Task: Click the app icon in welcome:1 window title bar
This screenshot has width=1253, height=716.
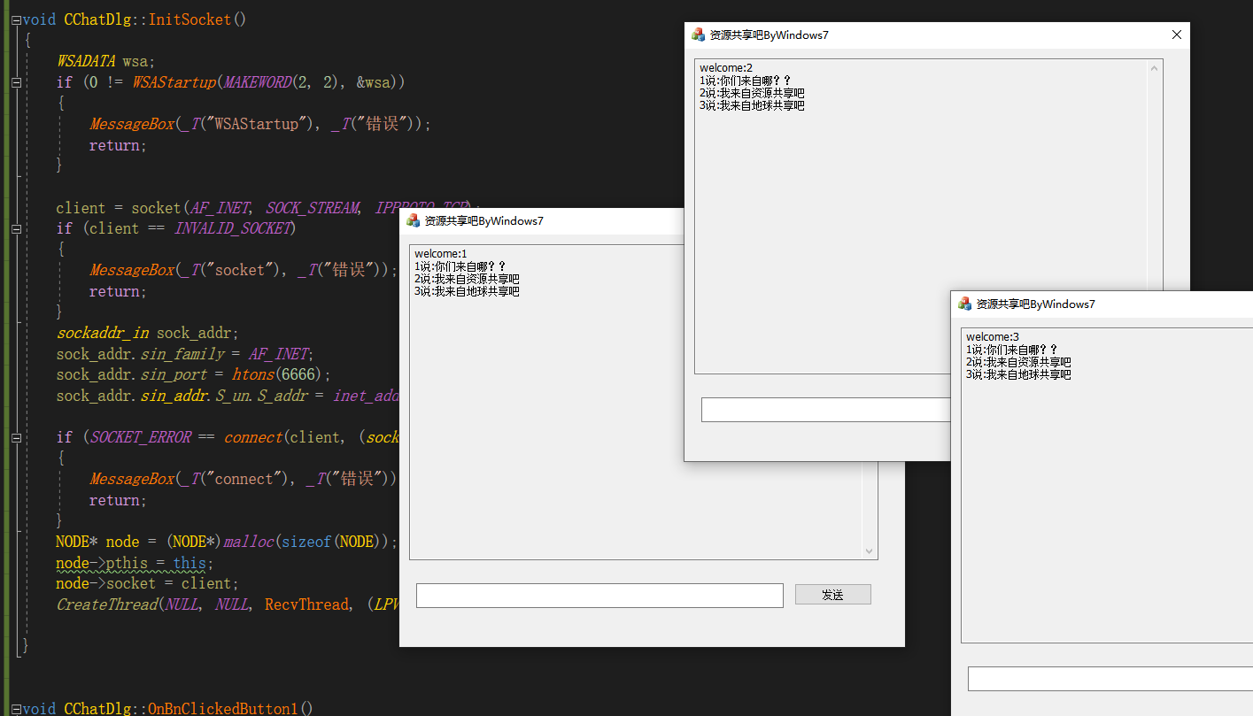Action: click(x=414, y=220)
